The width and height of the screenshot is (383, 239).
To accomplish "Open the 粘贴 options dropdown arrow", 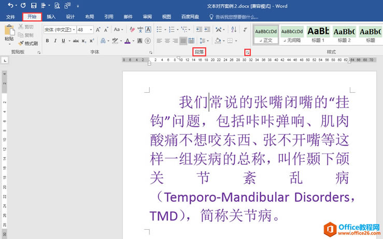I will (x=9, y=44).
